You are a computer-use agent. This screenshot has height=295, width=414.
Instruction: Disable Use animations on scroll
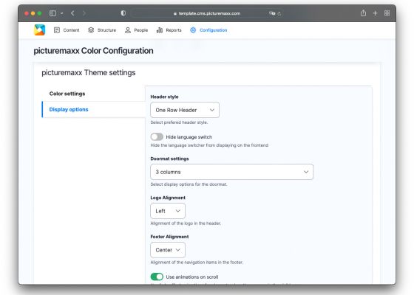(157, 277)
